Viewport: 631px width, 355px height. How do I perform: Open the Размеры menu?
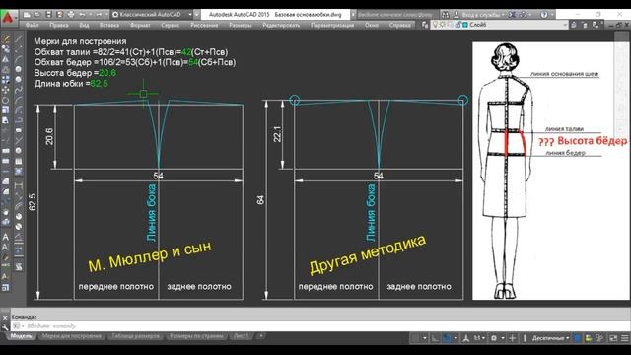point(241,25)
